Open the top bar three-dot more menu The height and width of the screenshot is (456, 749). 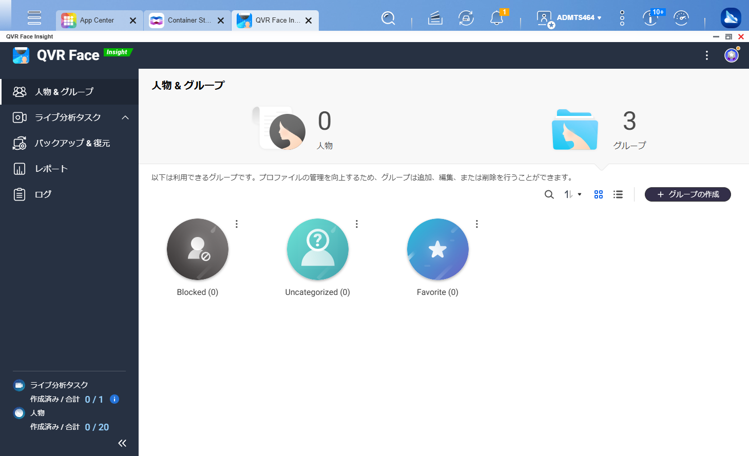coord(622,18)
